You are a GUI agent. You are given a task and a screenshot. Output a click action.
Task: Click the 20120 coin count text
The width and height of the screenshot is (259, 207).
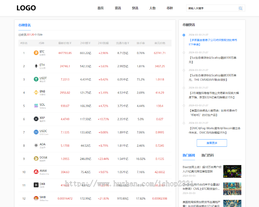point(30,35)
